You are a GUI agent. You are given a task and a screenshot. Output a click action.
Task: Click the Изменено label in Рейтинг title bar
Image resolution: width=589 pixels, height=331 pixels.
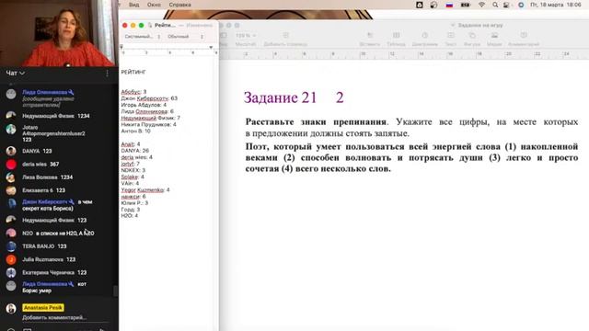point(199,25)
